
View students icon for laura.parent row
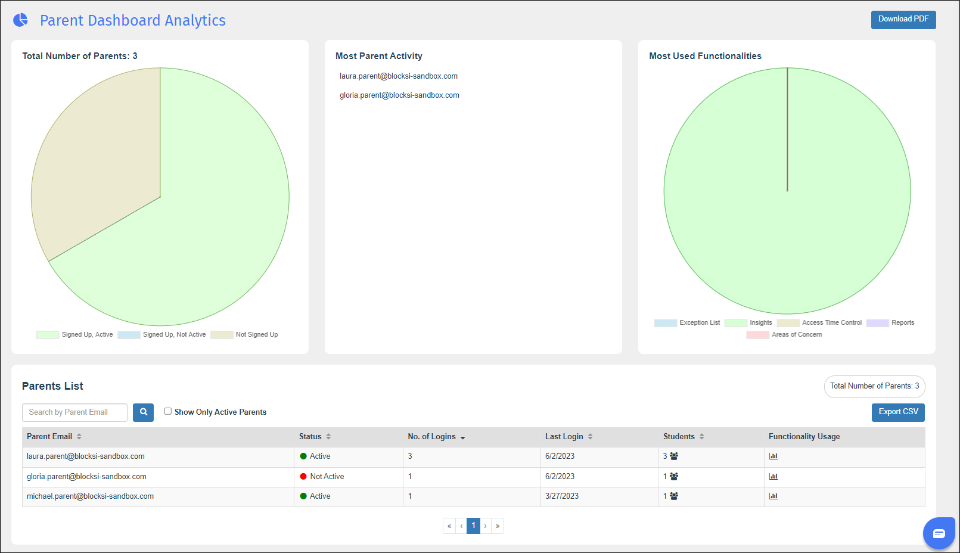tap(674, 456)
